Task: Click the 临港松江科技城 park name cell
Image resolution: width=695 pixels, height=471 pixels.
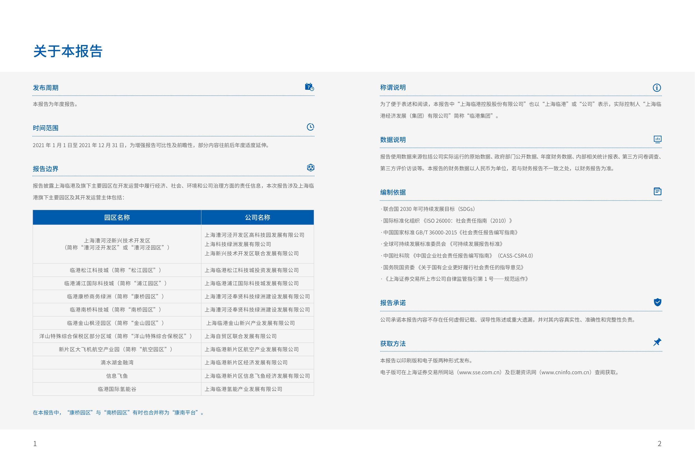Action: point(117,270)
